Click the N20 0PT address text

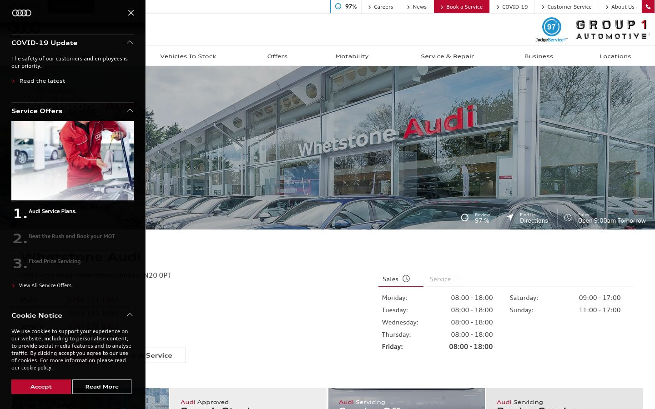[x=158, y=275]
